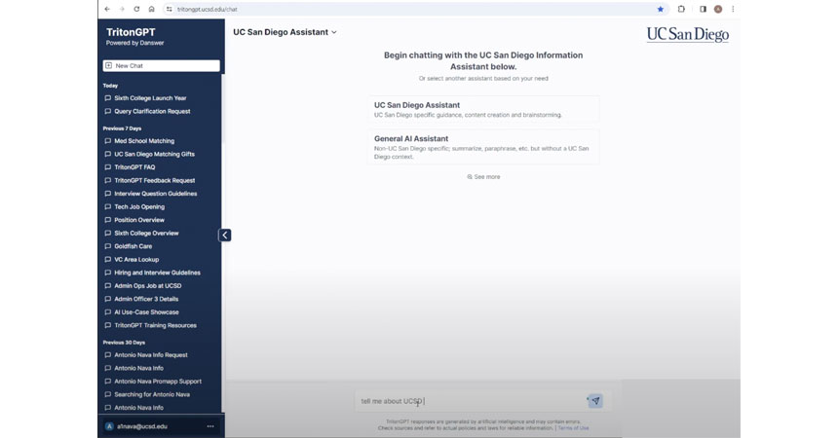This screenshot has height=438, width=838.
Task: Reload the TritonGPT page
Action: pos(136,9)
